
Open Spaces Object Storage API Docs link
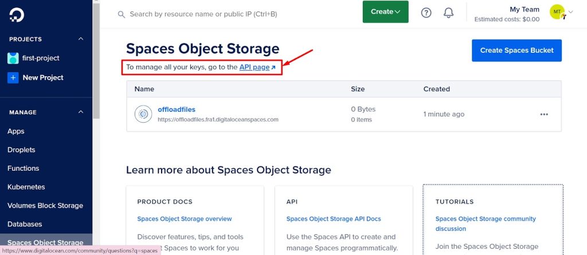click(x=334, y=219)
